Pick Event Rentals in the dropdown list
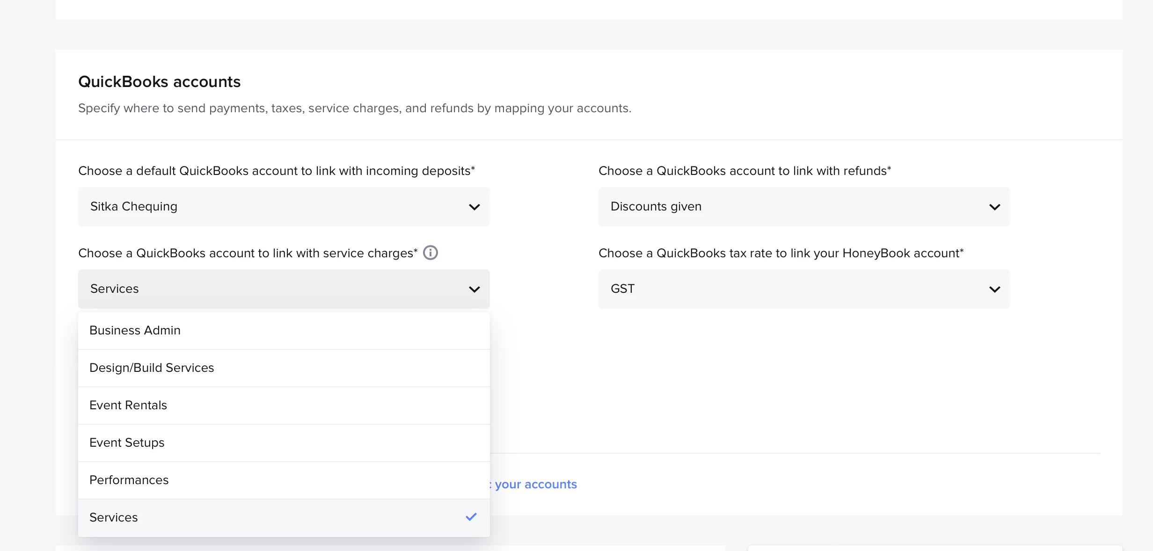 click(x=284, y=406)
